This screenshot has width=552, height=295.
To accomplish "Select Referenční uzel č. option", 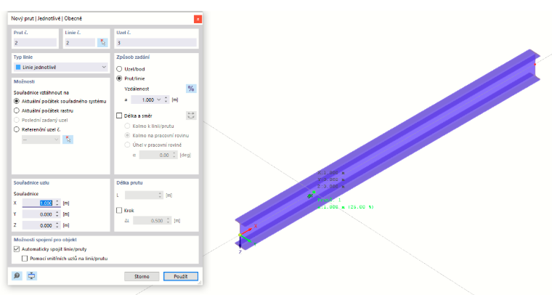I will (x=17, y=129).
